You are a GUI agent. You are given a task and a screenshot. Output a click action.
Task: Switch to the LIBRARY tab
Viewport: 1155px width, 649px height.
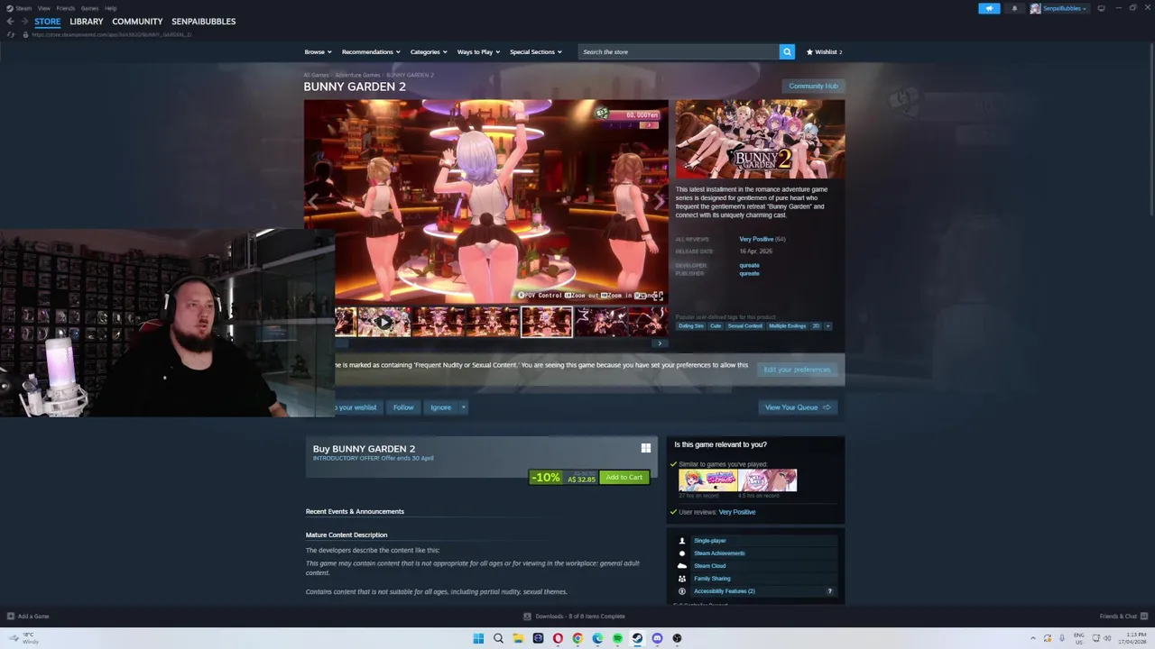coord(87,22)
